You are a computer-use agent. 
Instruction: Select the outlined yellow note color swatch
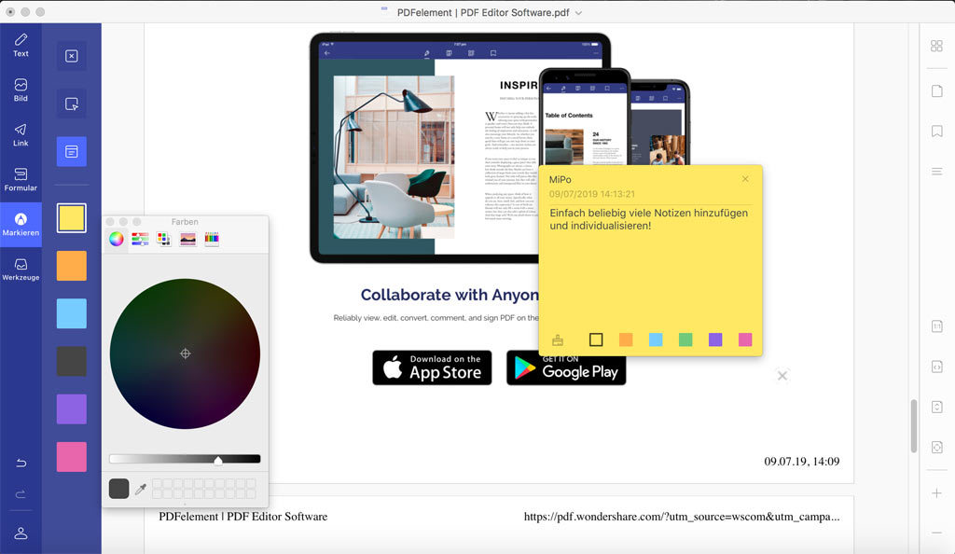coord(596,339)
